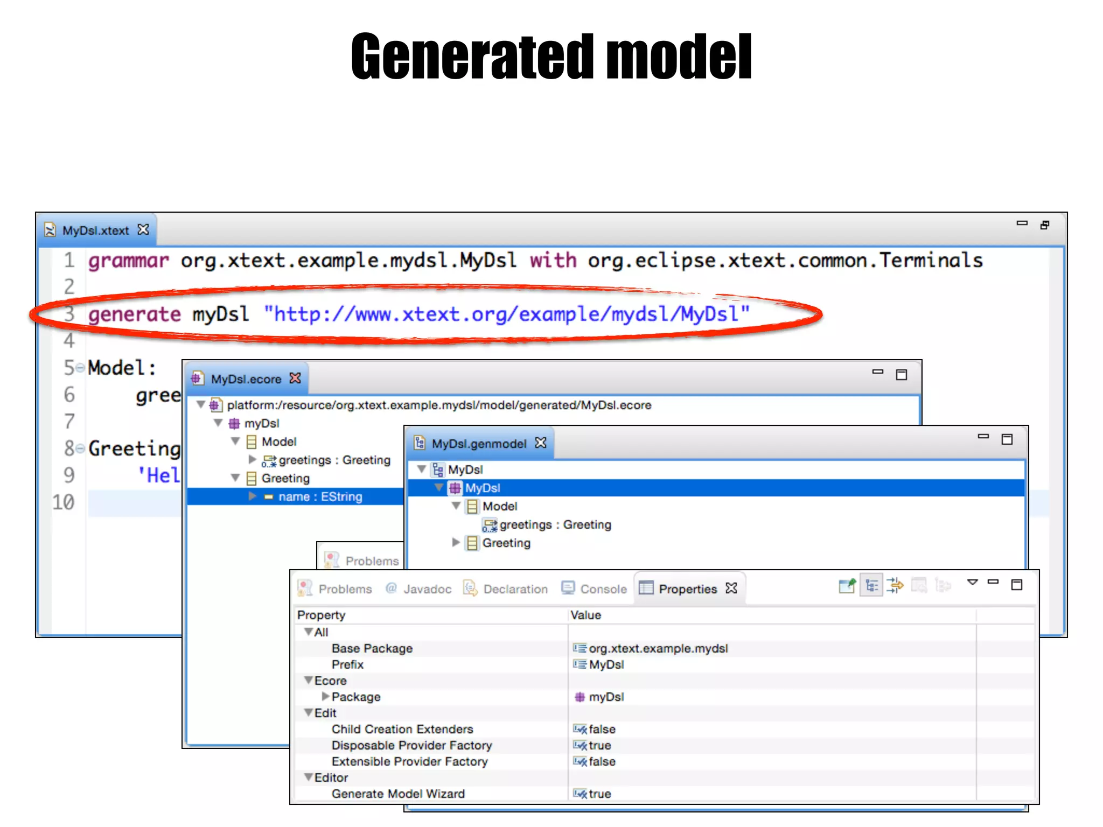Click Pin to Selection icon in Properties toolbar
The height and width of the screenshot is (827, 1103).
[x=847, y=585]
